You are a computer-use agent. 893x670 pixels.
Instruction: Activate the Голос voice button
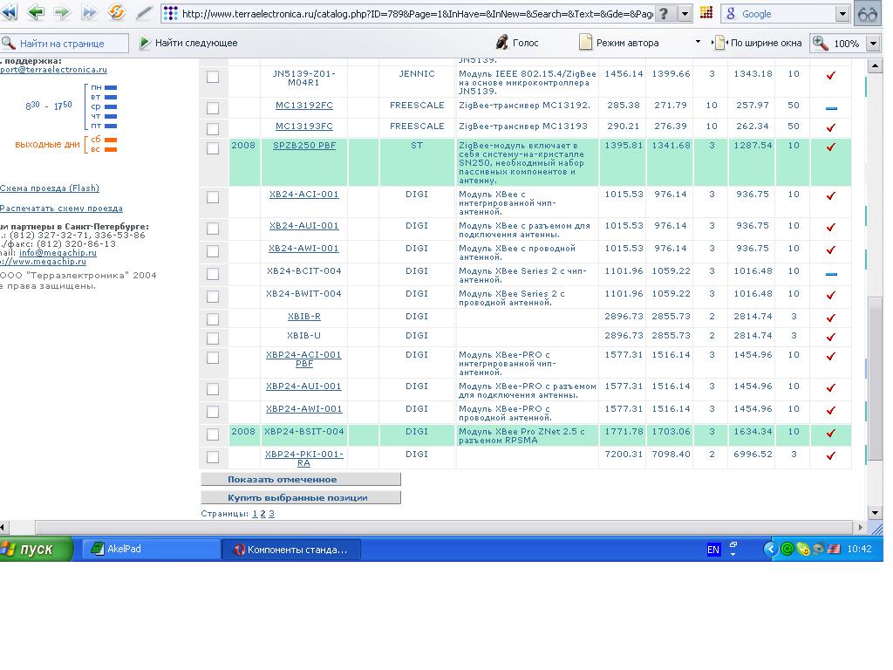coord(517,43)
